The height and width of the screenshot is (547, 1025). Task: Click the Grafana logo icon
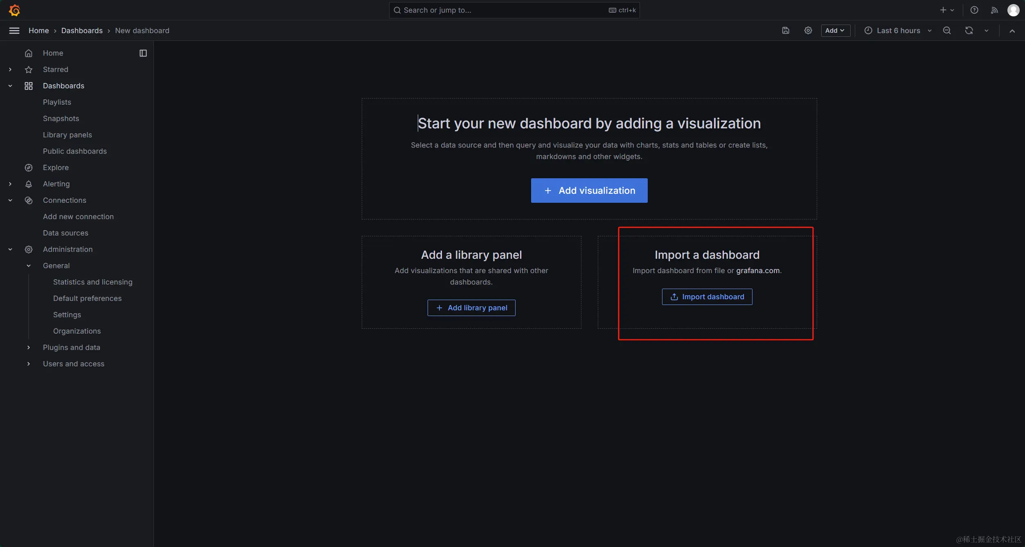click(14, 10)
